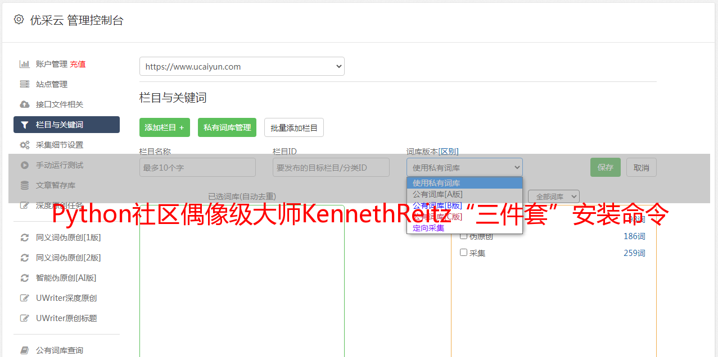Click the play circle icon for 手动运行测试
The width and height of the screenshot is (718, 357).
pyautogui.click(x=25, y=165)
